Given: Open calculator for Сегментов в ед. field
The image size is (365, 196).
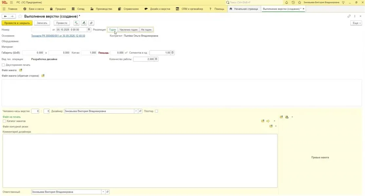Looking at the screenshot, I should click(172, 53).
